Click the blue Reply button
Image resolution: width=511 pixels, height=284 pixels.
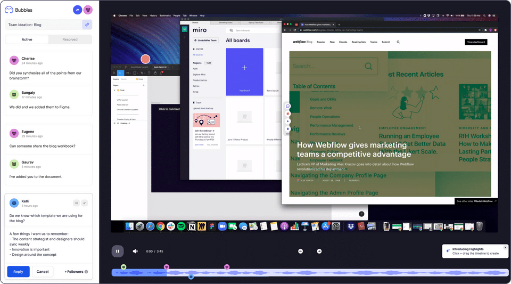(x=18, y=272)
